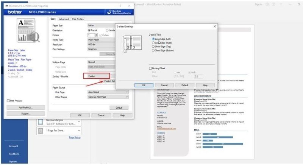Click the Copies number field
Image resolution: width=303 pixels, height=165 pixels.
pos(92,35)
